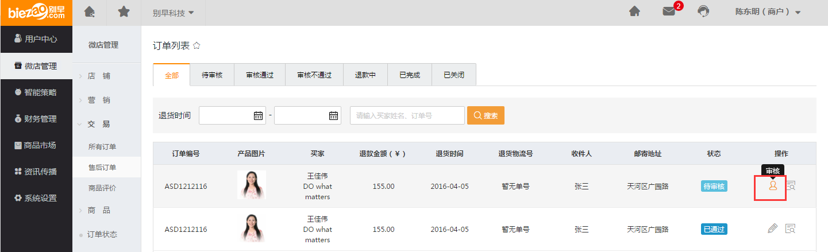Open the 陈东明（商户）user menu
Image resolution: width=828 pixels, height=252 pixels.
[768, 12]
